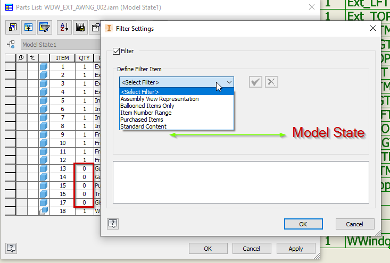Click the part icon in row 1
Screen dimensions: 390x263
pos(44,66)
